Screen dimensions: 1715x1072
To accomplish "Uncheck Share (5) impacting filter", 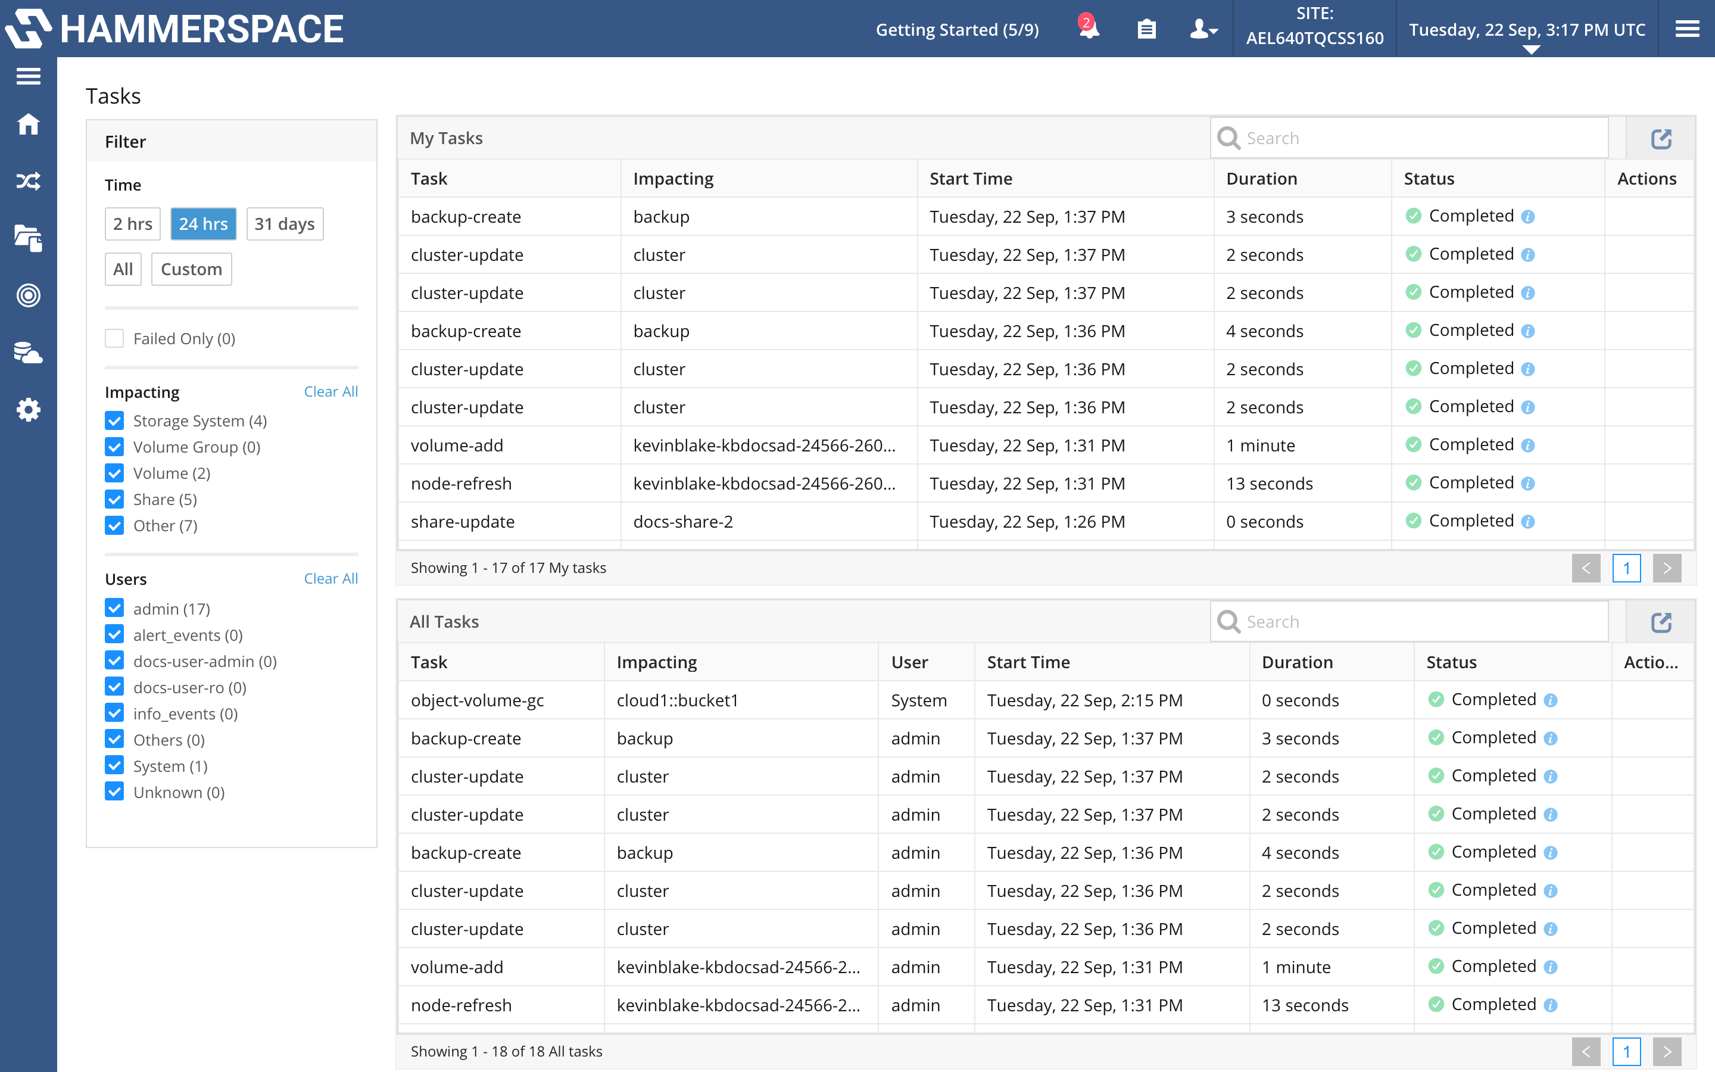I will point(114,499).
